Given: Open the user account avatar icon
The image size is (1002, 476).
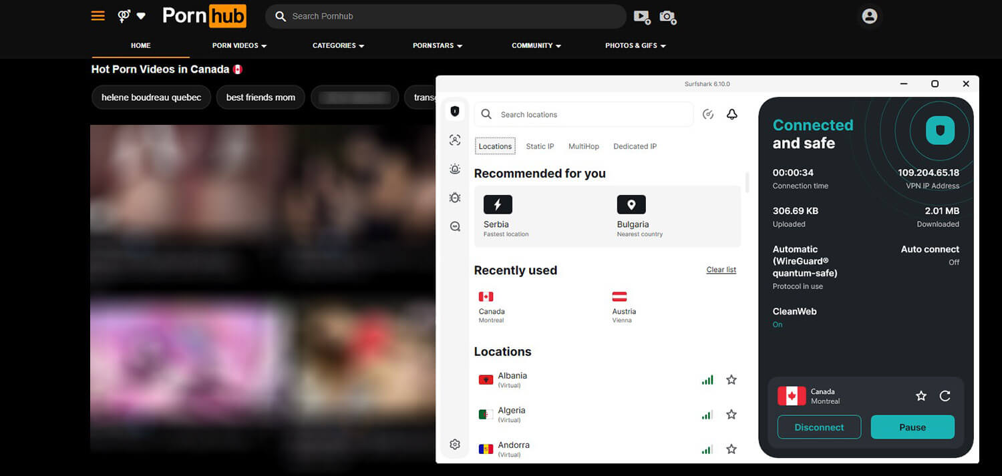Looking at the screenshot, I should pyautogui.click(x=869, y=17).
